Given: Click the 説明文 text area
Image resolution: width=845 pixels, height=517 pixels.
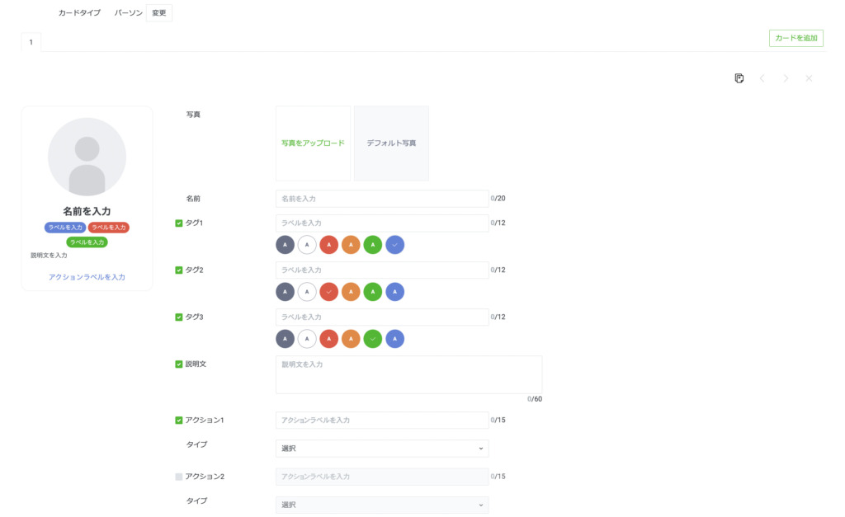Looking at the screenshot, I should coord(408,374).
